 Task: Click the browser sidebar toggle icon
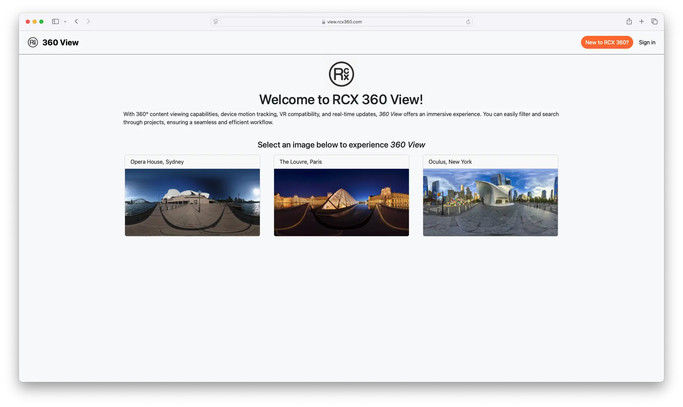[55, 21]
